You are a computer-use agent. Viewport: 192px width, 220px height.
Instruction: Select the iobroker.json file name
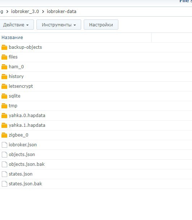tap(23, 145)
